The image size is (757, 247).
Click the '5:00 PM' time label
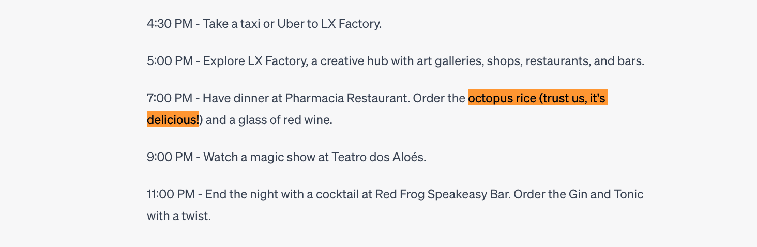170,61
